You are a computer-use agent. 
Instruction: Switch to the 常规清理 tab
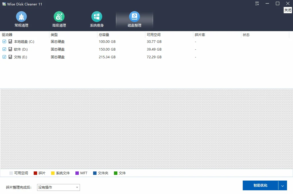point(21,19)
